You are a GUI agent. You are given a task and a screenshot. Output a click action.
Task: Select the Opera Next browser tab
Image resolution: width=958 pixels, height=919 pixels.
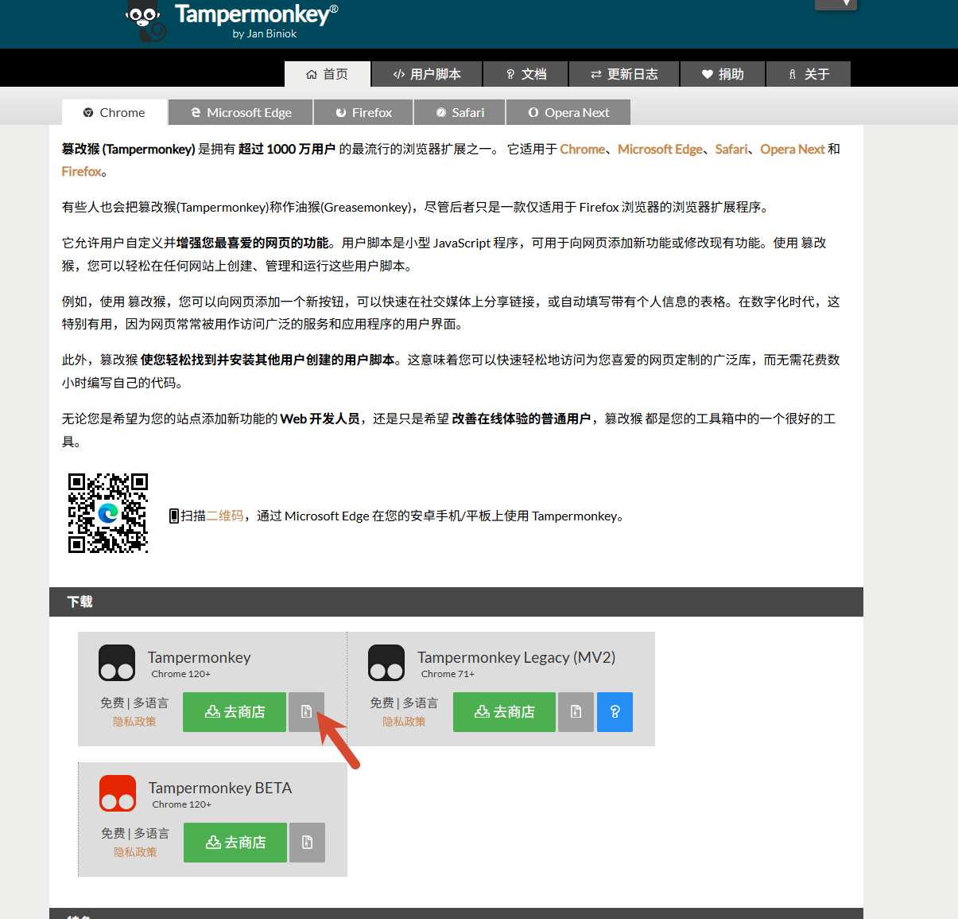(568, 112)
